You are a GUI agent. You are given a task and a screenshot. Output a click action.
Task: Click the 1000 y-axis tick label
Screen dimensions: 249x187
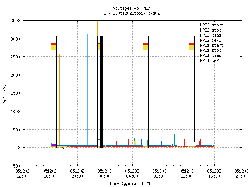tap(16, 111)
